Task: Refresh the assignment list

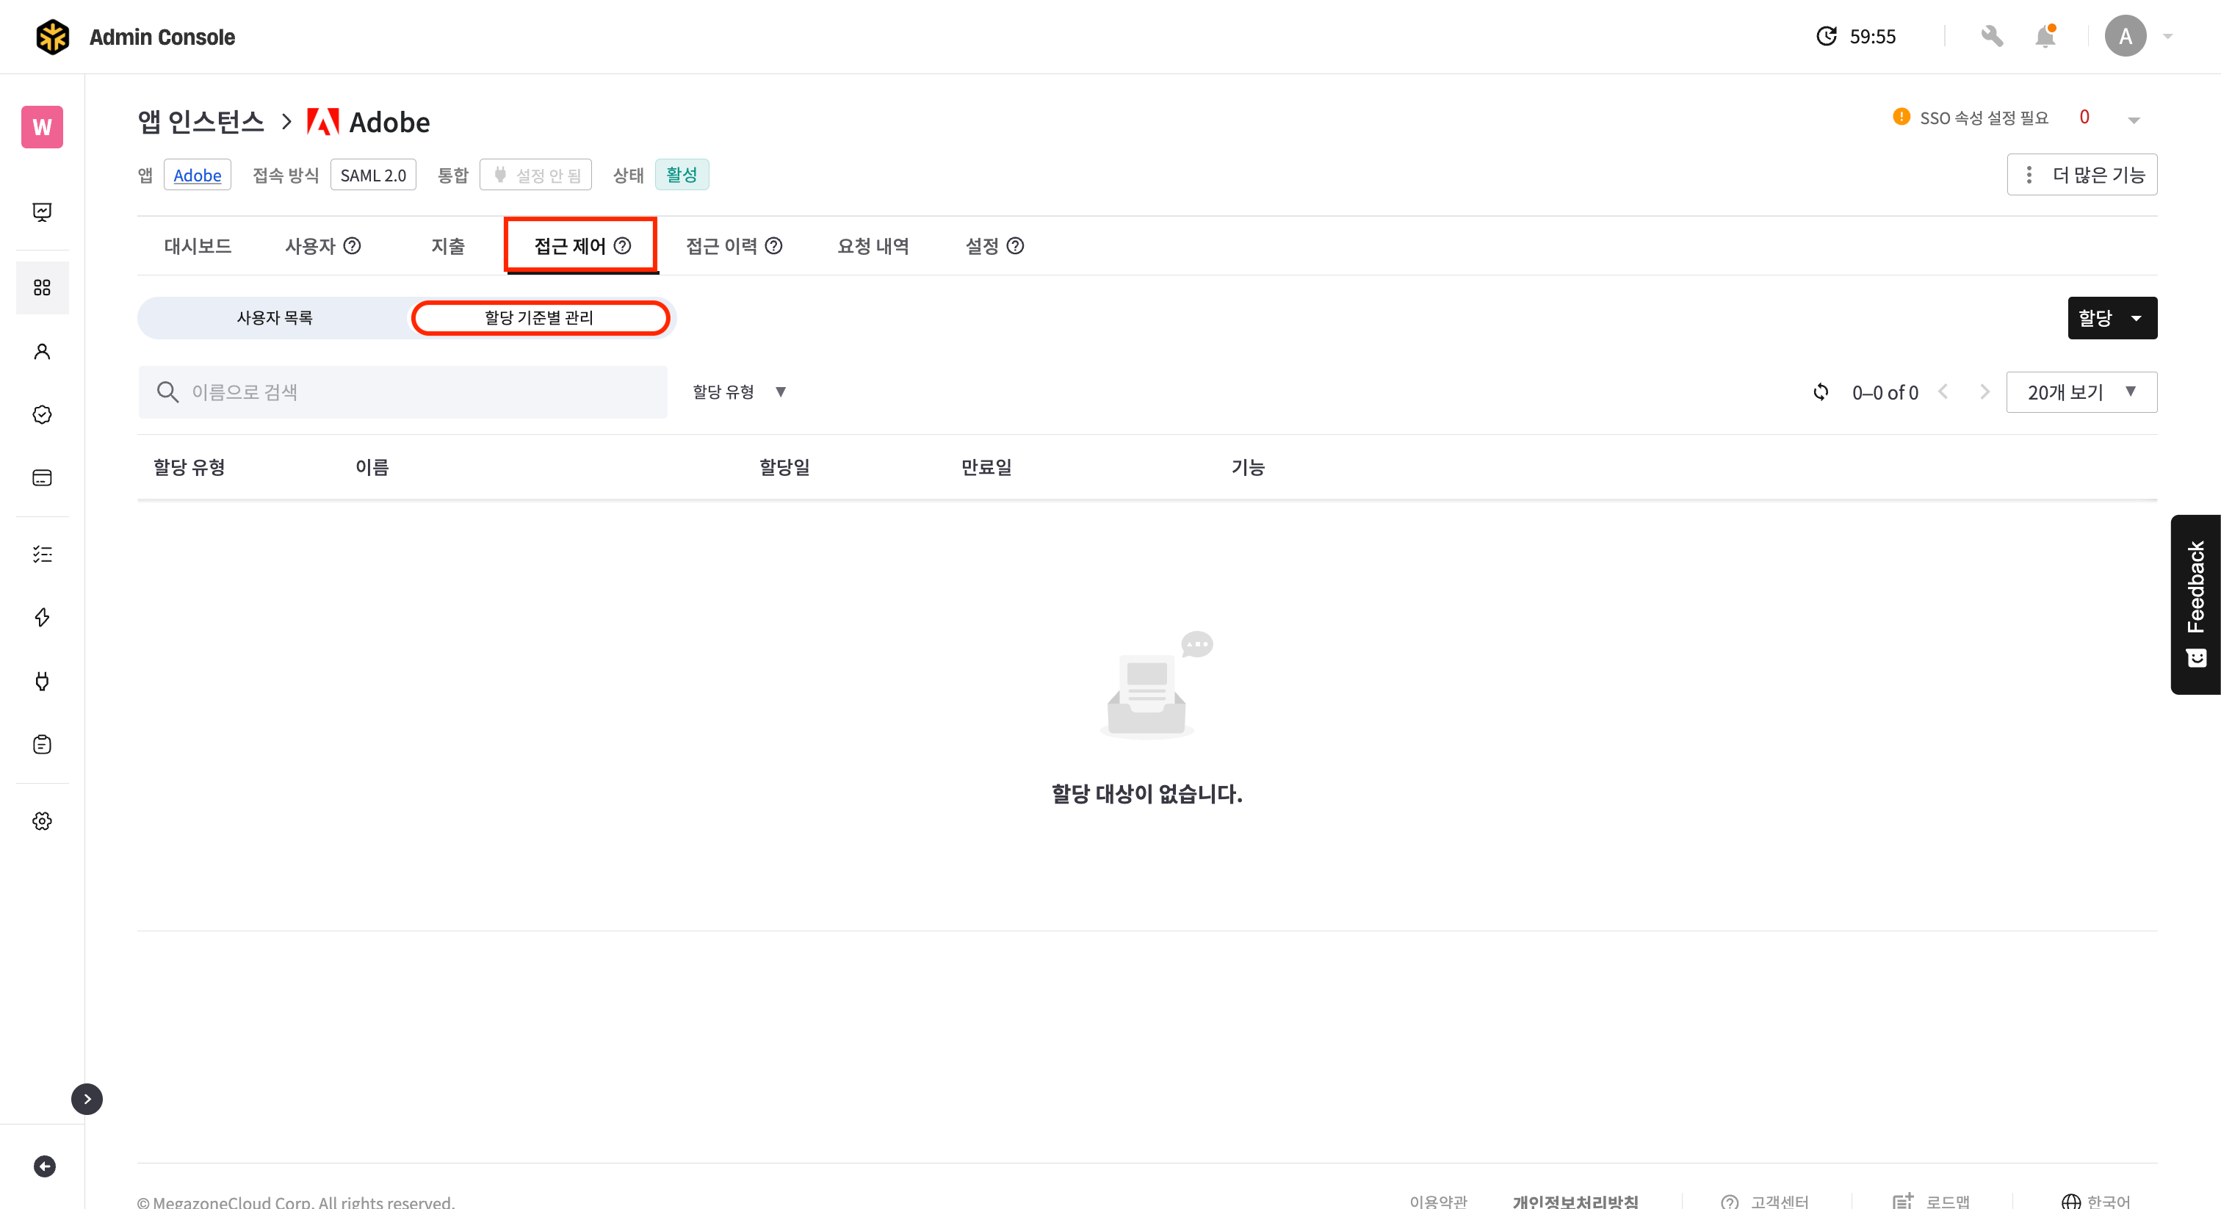Action: coord(1820,392)
